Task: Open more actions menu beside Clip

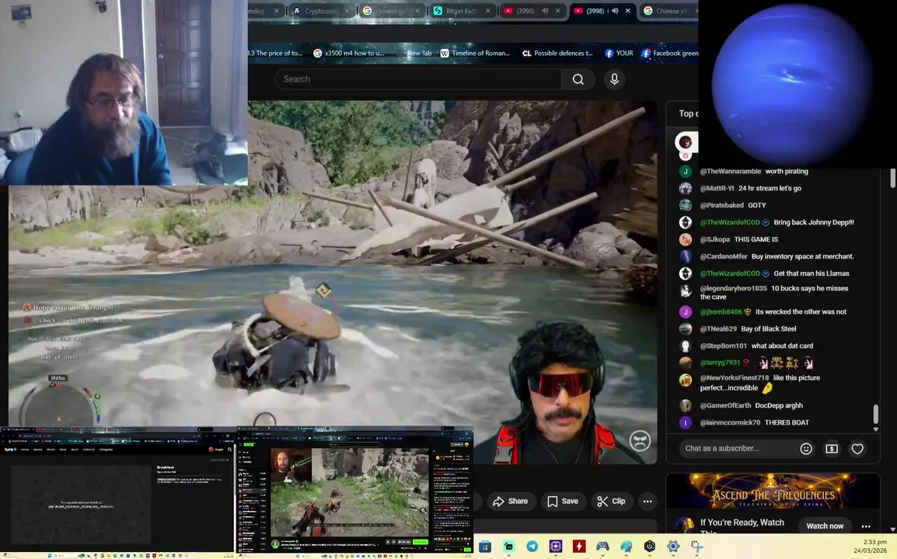Action: [x=647, y=502]
